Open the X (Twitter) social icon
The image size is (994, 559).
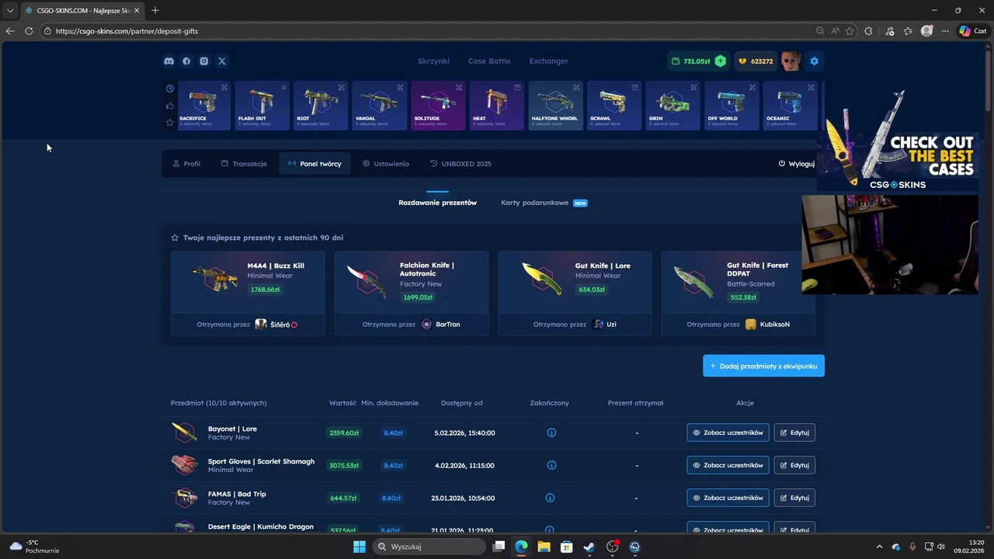[222, 61]
